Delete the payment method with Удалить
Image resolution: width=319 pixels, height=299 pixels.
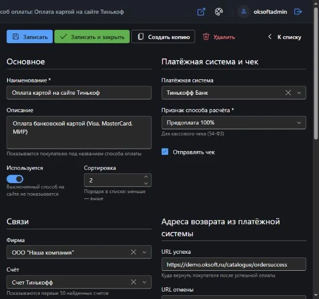[219, 37]
